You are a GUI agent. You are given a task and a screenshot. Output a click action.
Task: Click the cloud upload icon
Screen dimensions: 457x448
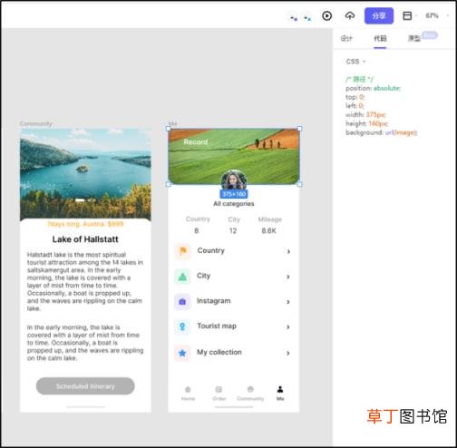pyautogui.click(x=350, y=15)
